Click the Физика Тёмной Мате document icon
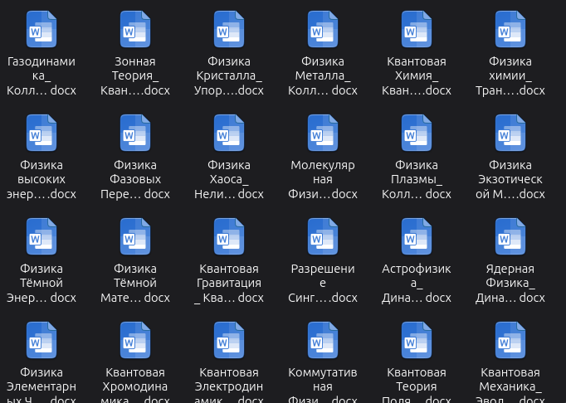The width and height of the screenshot is (566, 403). click(x=135, y=236)
